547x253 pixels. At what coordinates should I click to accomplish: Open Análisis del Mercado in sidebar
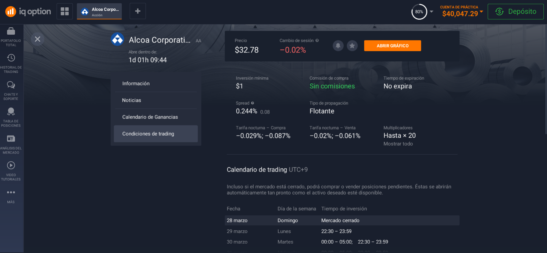[x=11, y=144]
